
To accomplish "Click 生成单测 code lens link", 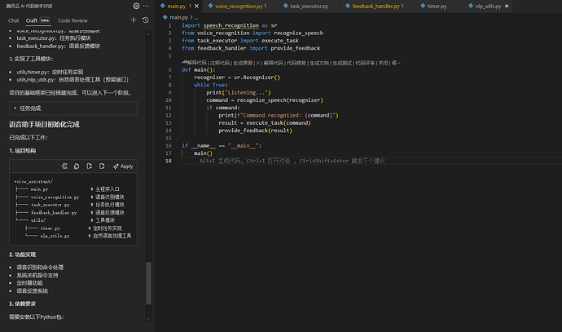I will pos(243,63).
